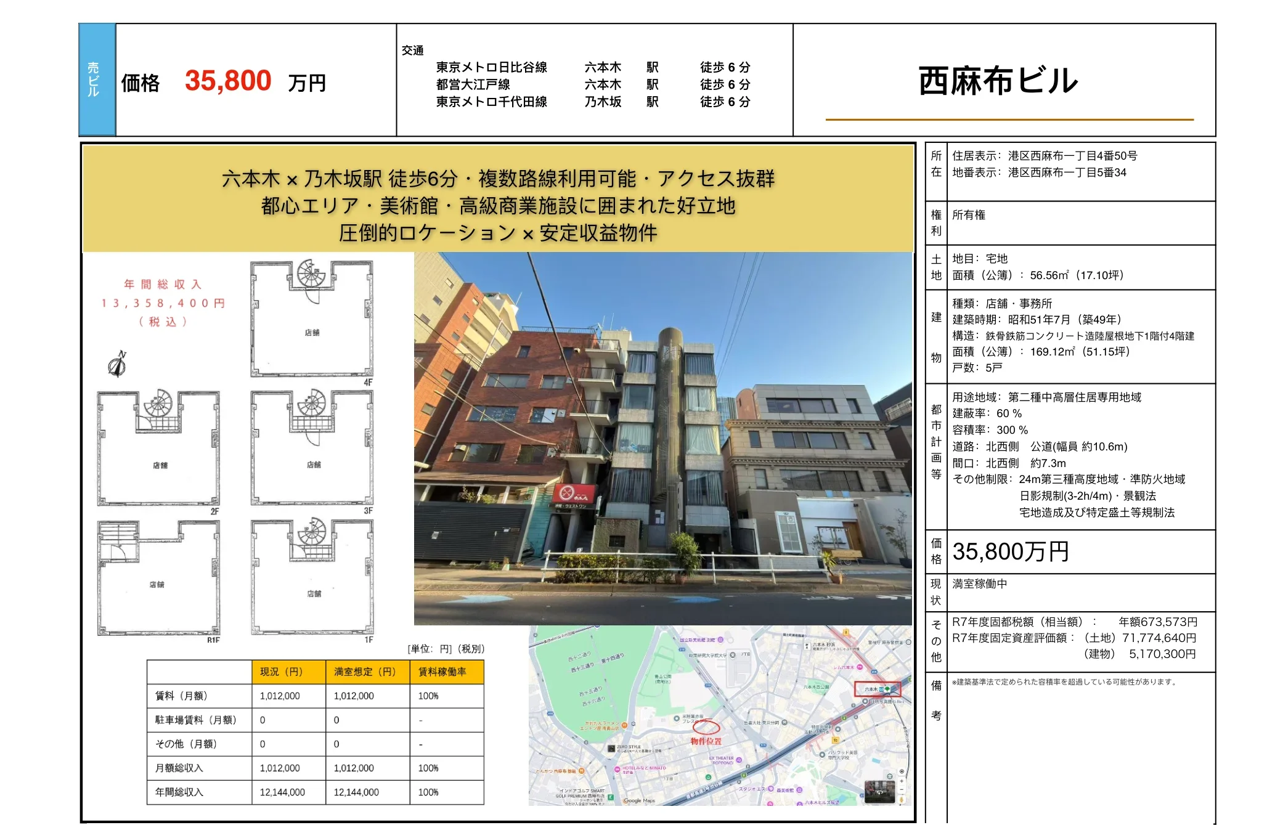Click the 政策研究大学院大学 map pin
Screen dimensions: 1267x825
pos(732,655)
